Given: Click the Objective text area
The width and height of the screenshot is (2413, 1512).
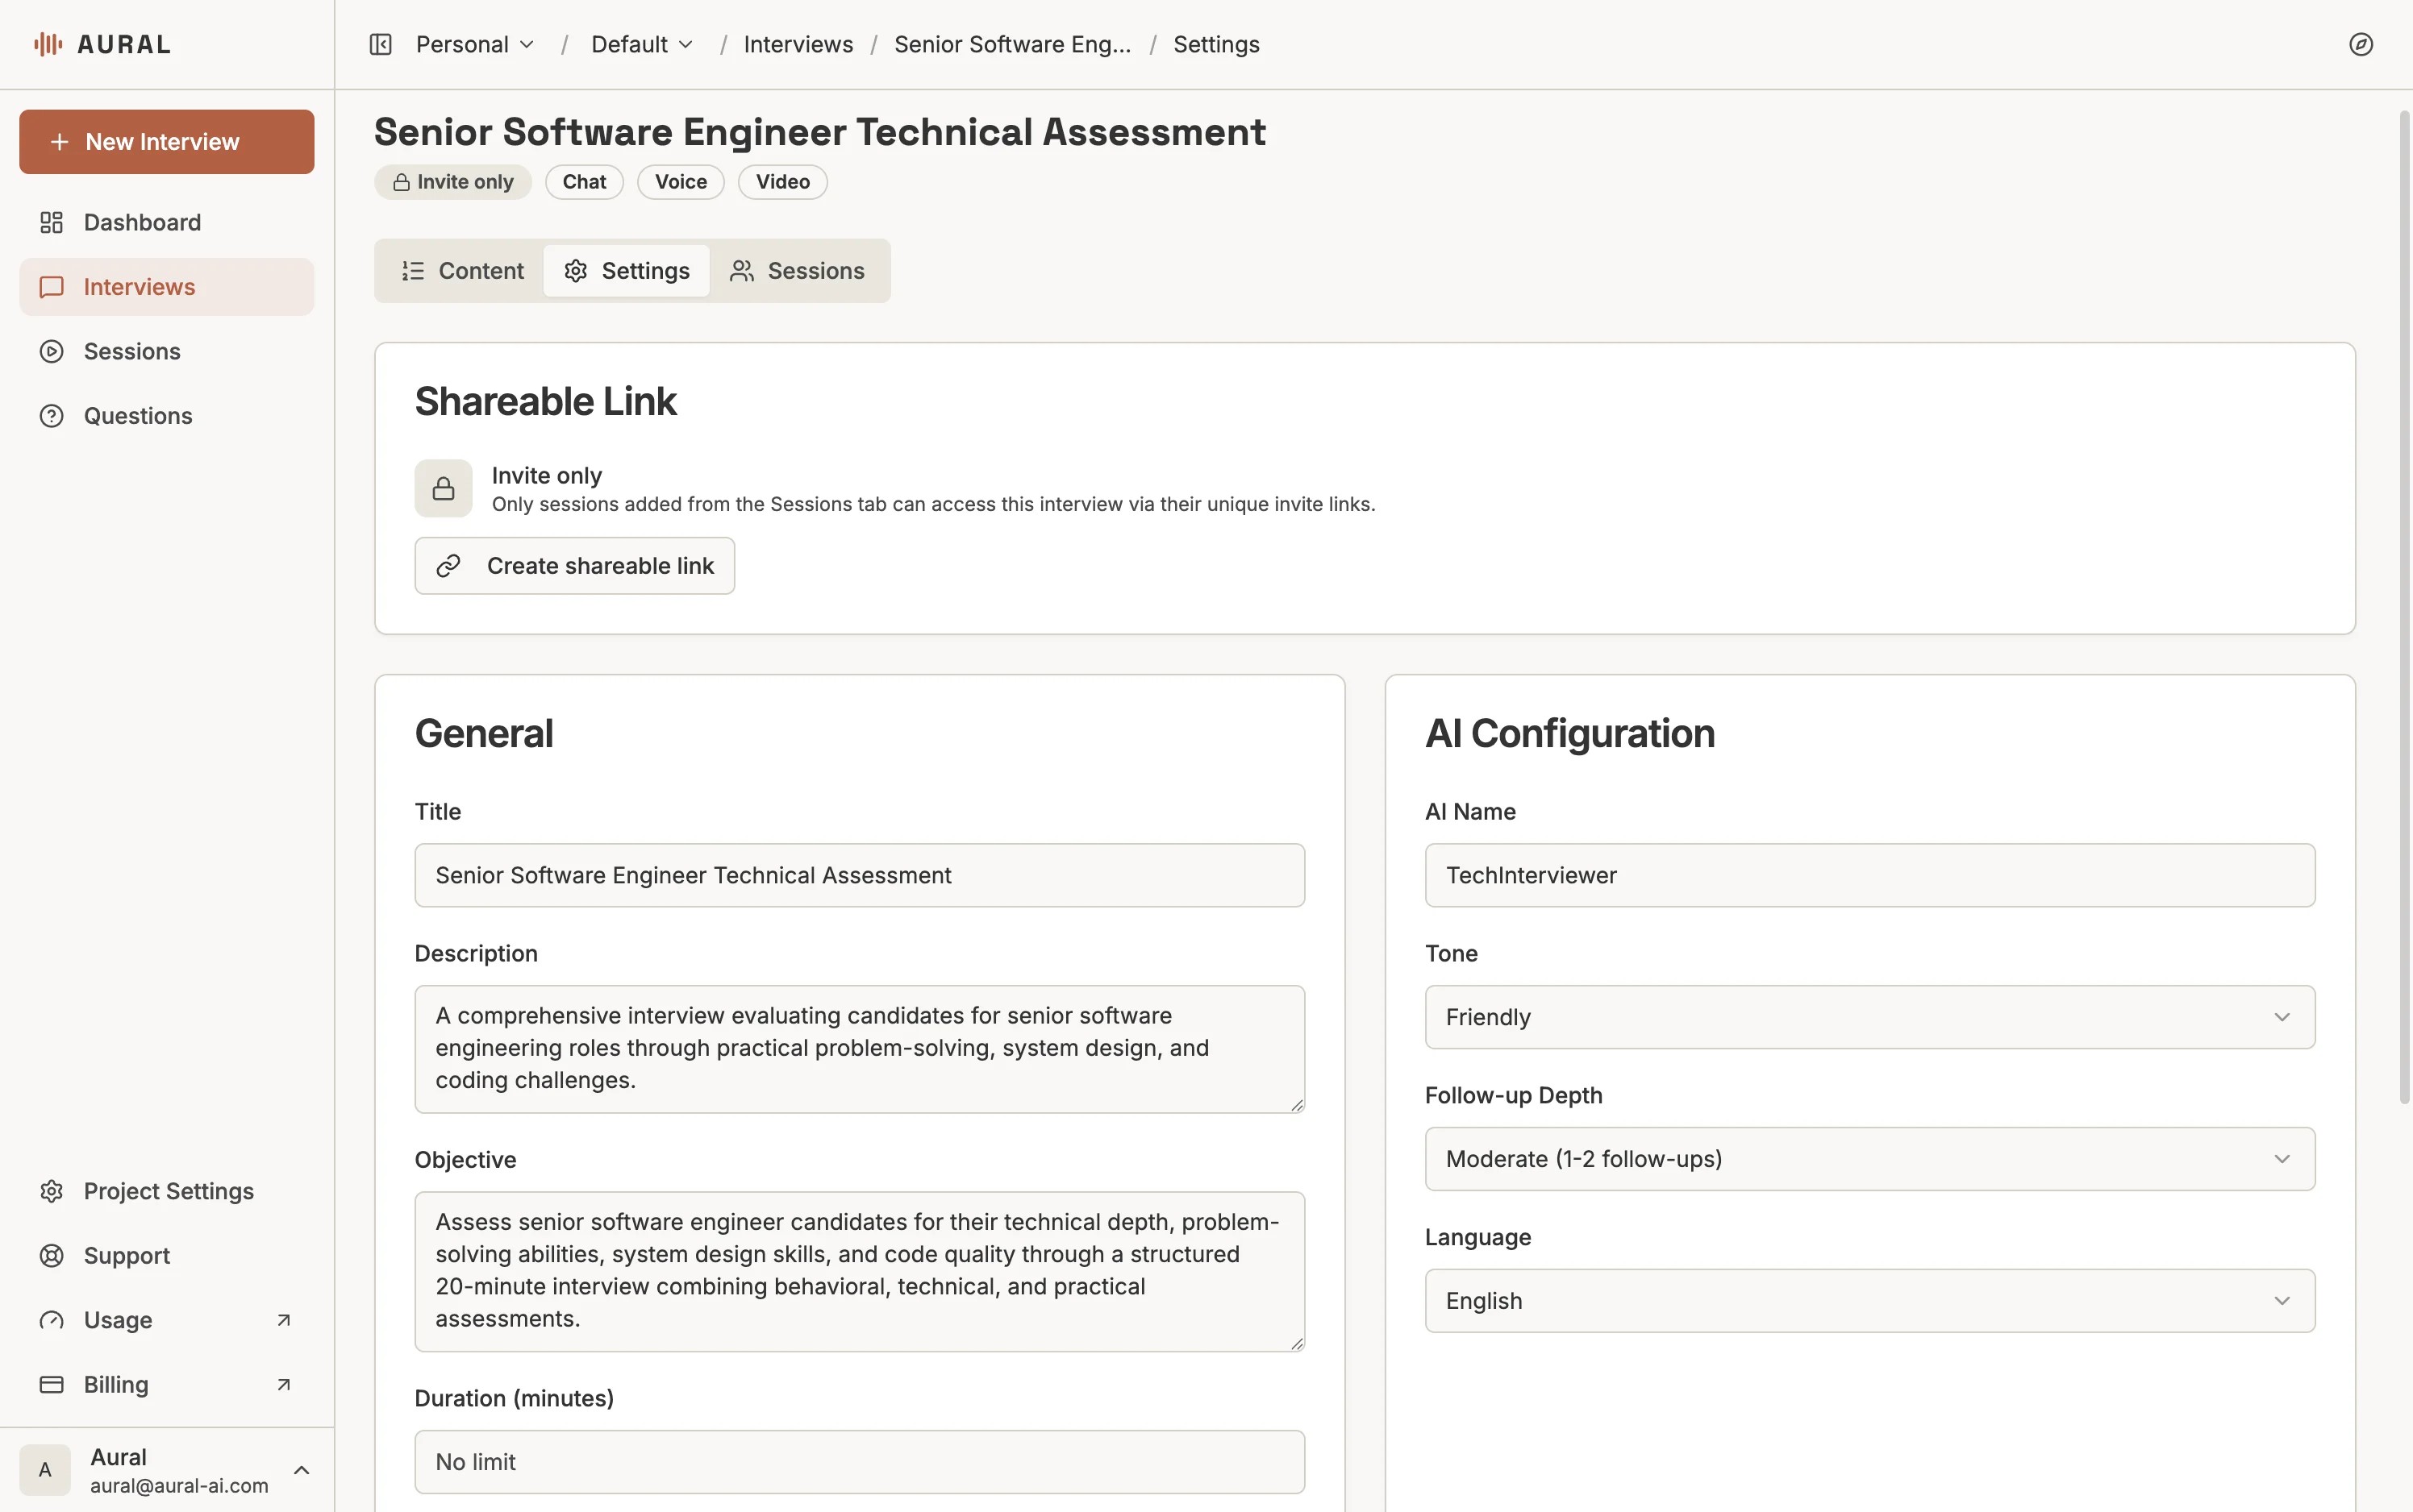Looking at the screenshot, I should (860, 1271).
